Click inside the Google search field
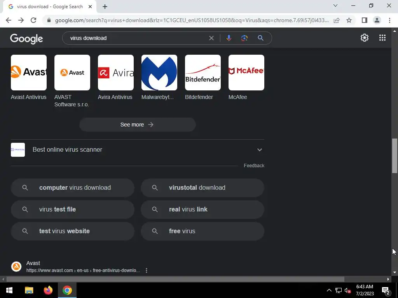The image size is (398, 298). [x=137, y=38]
